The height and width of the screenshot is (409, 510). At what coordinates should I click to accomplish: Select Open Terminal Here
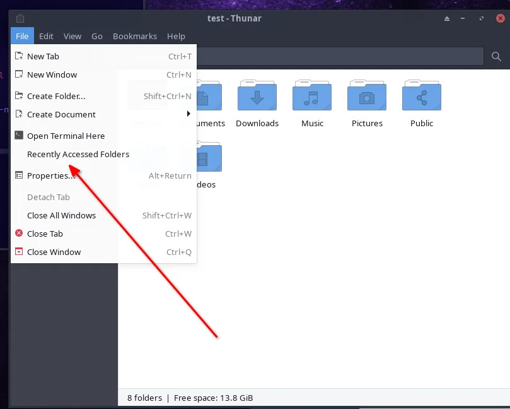pos(65,136)
